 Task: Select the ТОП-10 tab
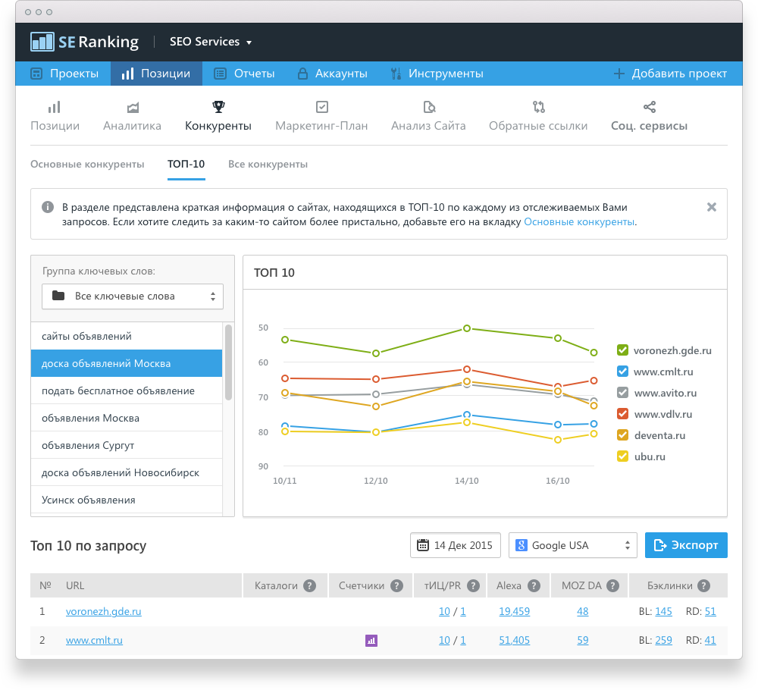186,164
